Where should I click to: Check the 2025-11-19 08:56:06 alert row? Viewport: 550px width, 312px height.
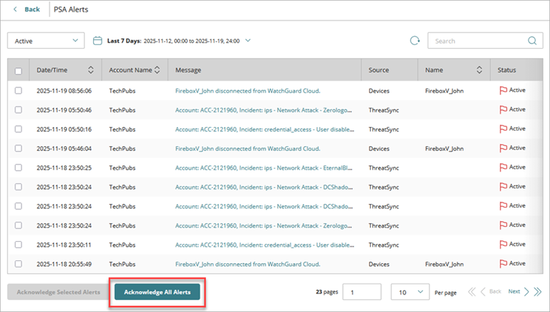point(18,91)
